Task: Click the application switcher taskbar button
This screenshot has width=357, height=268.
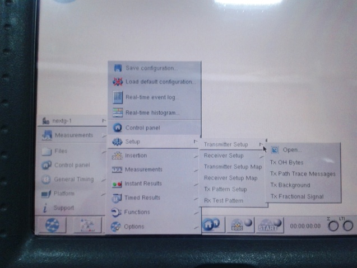Action: point(88,225)
